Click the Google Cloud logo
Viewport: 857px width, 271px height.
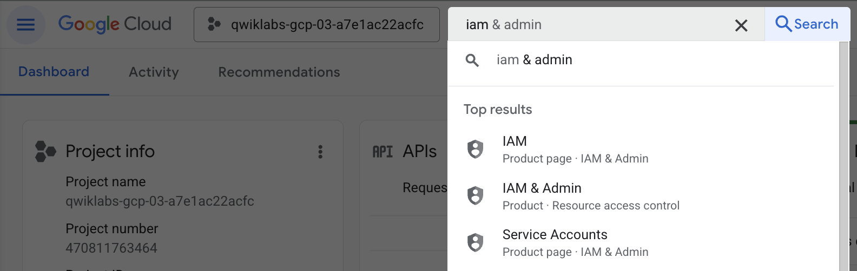coord(115,24)
